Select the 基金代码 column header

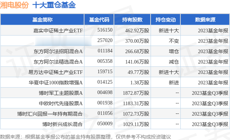click(x=99, y=20)
